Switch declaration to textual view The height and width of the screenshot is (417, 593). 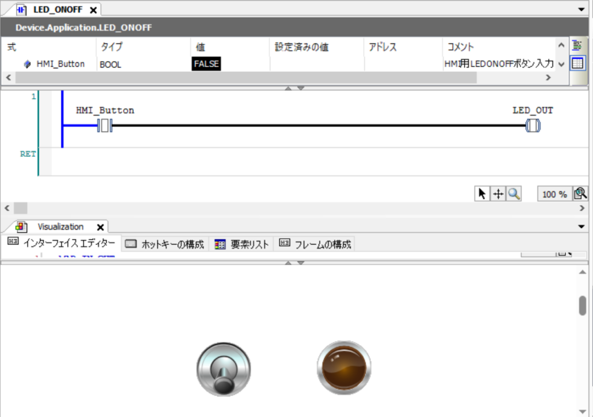(x=577, y=46)
